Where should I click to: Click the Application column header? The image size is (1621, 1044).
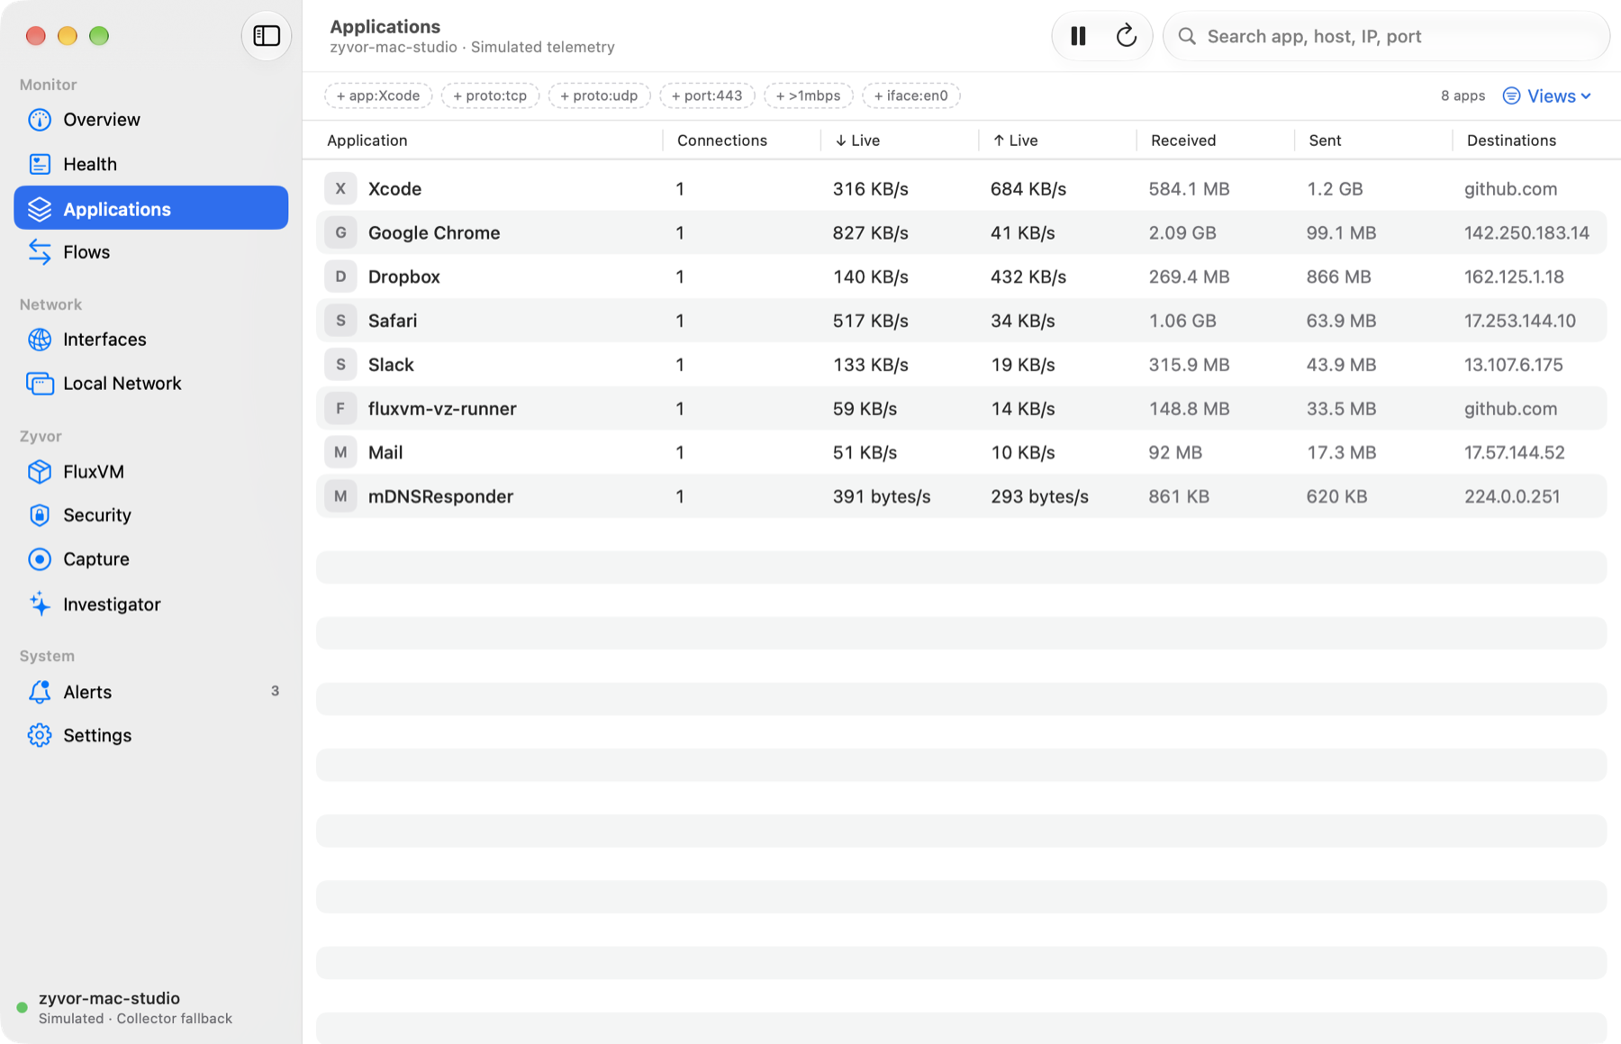click(x=367, y=141)
